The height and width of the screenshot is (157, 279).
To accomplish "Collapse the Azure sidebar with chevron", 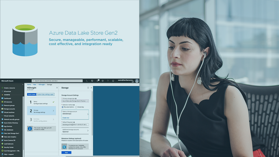I will point(22,85).
